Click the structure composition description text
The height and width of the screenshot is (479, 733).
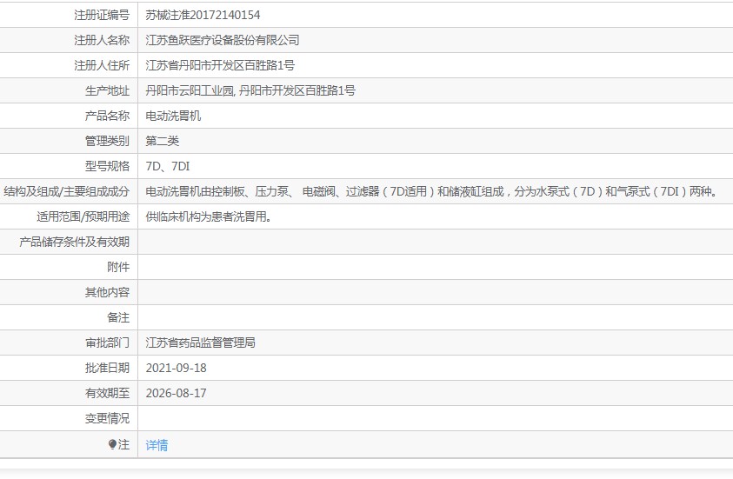point(432,191)
